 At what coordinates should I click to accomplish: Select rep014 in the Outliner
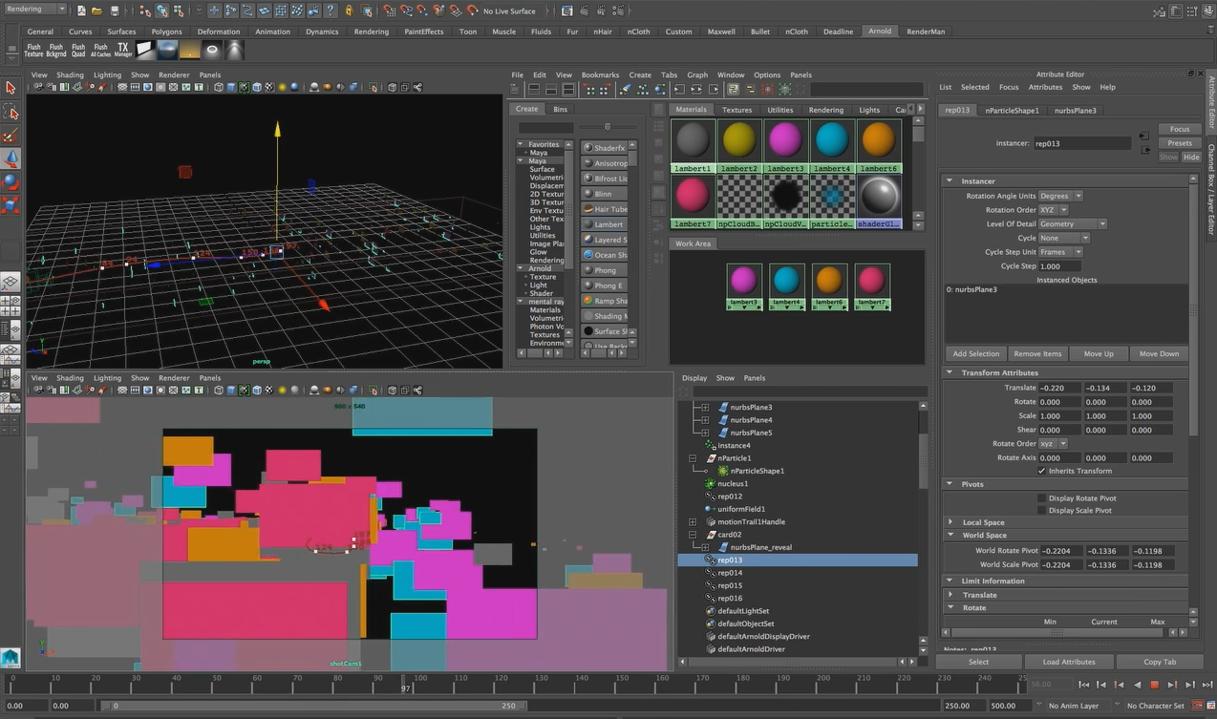pyautogui.click(x=731, y=572)
